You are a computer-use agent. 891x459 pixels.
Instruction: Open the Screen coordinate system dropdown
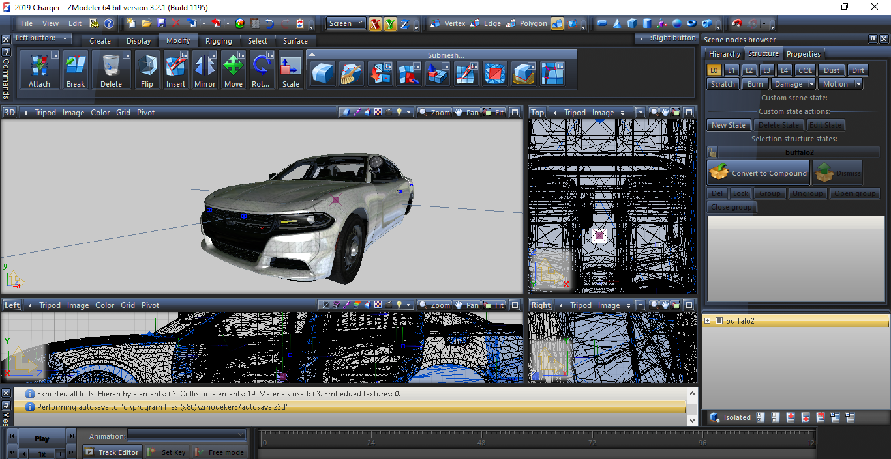coord(346,23)
